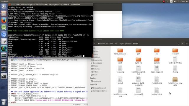Open the system folder
This screenshot has height=106, width=189.
coord(157,60)
